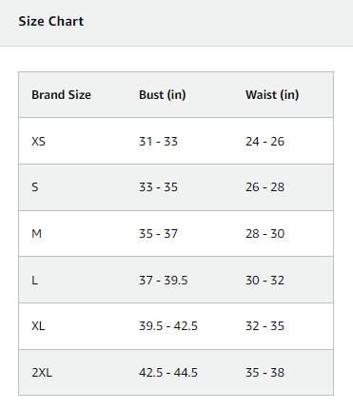
Task: Click the 32 - 35 waist value
Action: coord(265,326)
